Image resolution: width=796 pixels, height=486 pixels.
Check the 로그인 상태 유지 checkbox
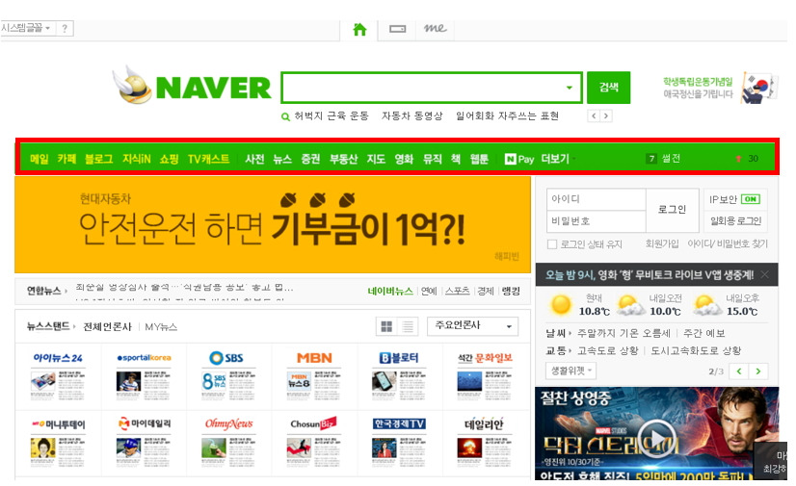click(552, 244)
